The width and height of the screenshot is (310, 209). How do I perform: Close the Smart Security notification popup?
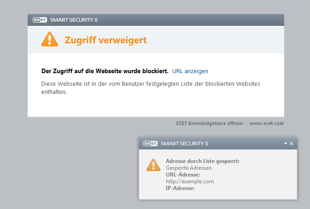291,144
